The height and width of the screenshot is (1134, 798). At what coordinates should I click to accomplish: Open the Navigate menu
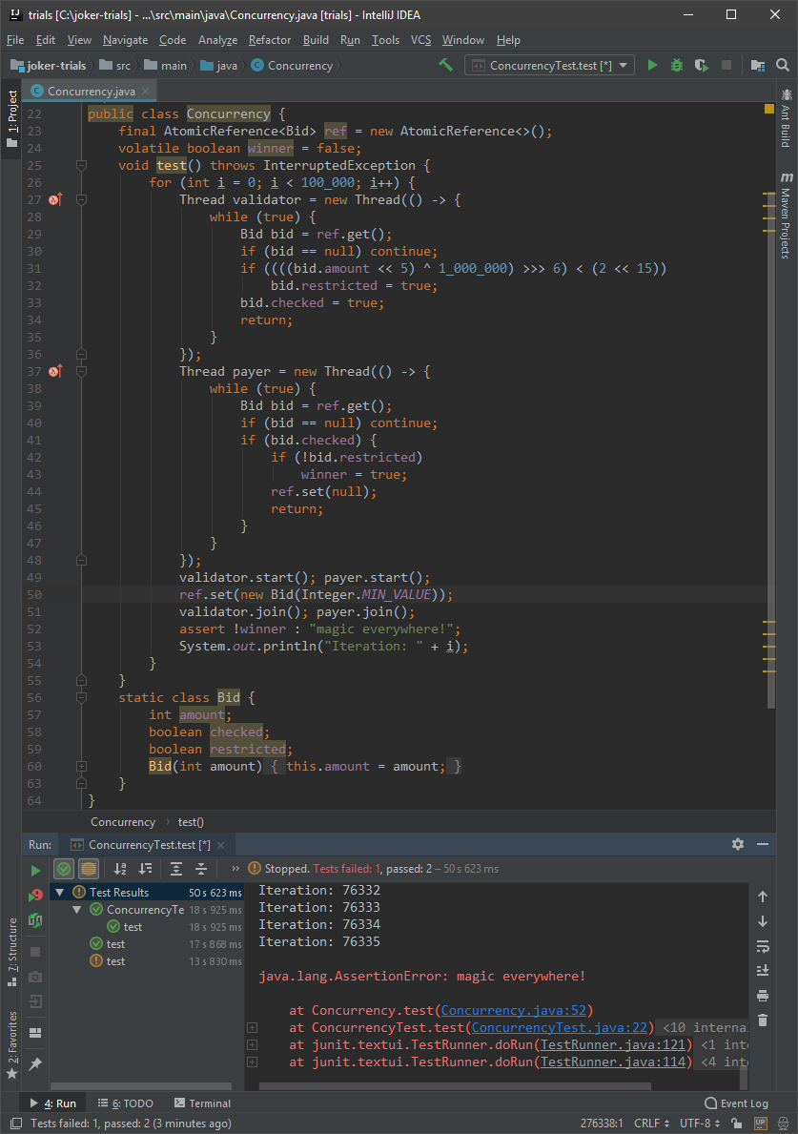click(125, 40)
